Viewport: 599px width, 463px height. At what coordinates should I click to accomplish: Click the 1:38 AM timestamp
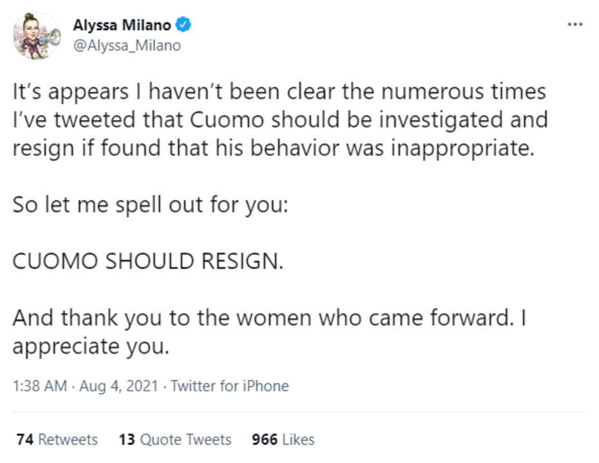point(39,386)
